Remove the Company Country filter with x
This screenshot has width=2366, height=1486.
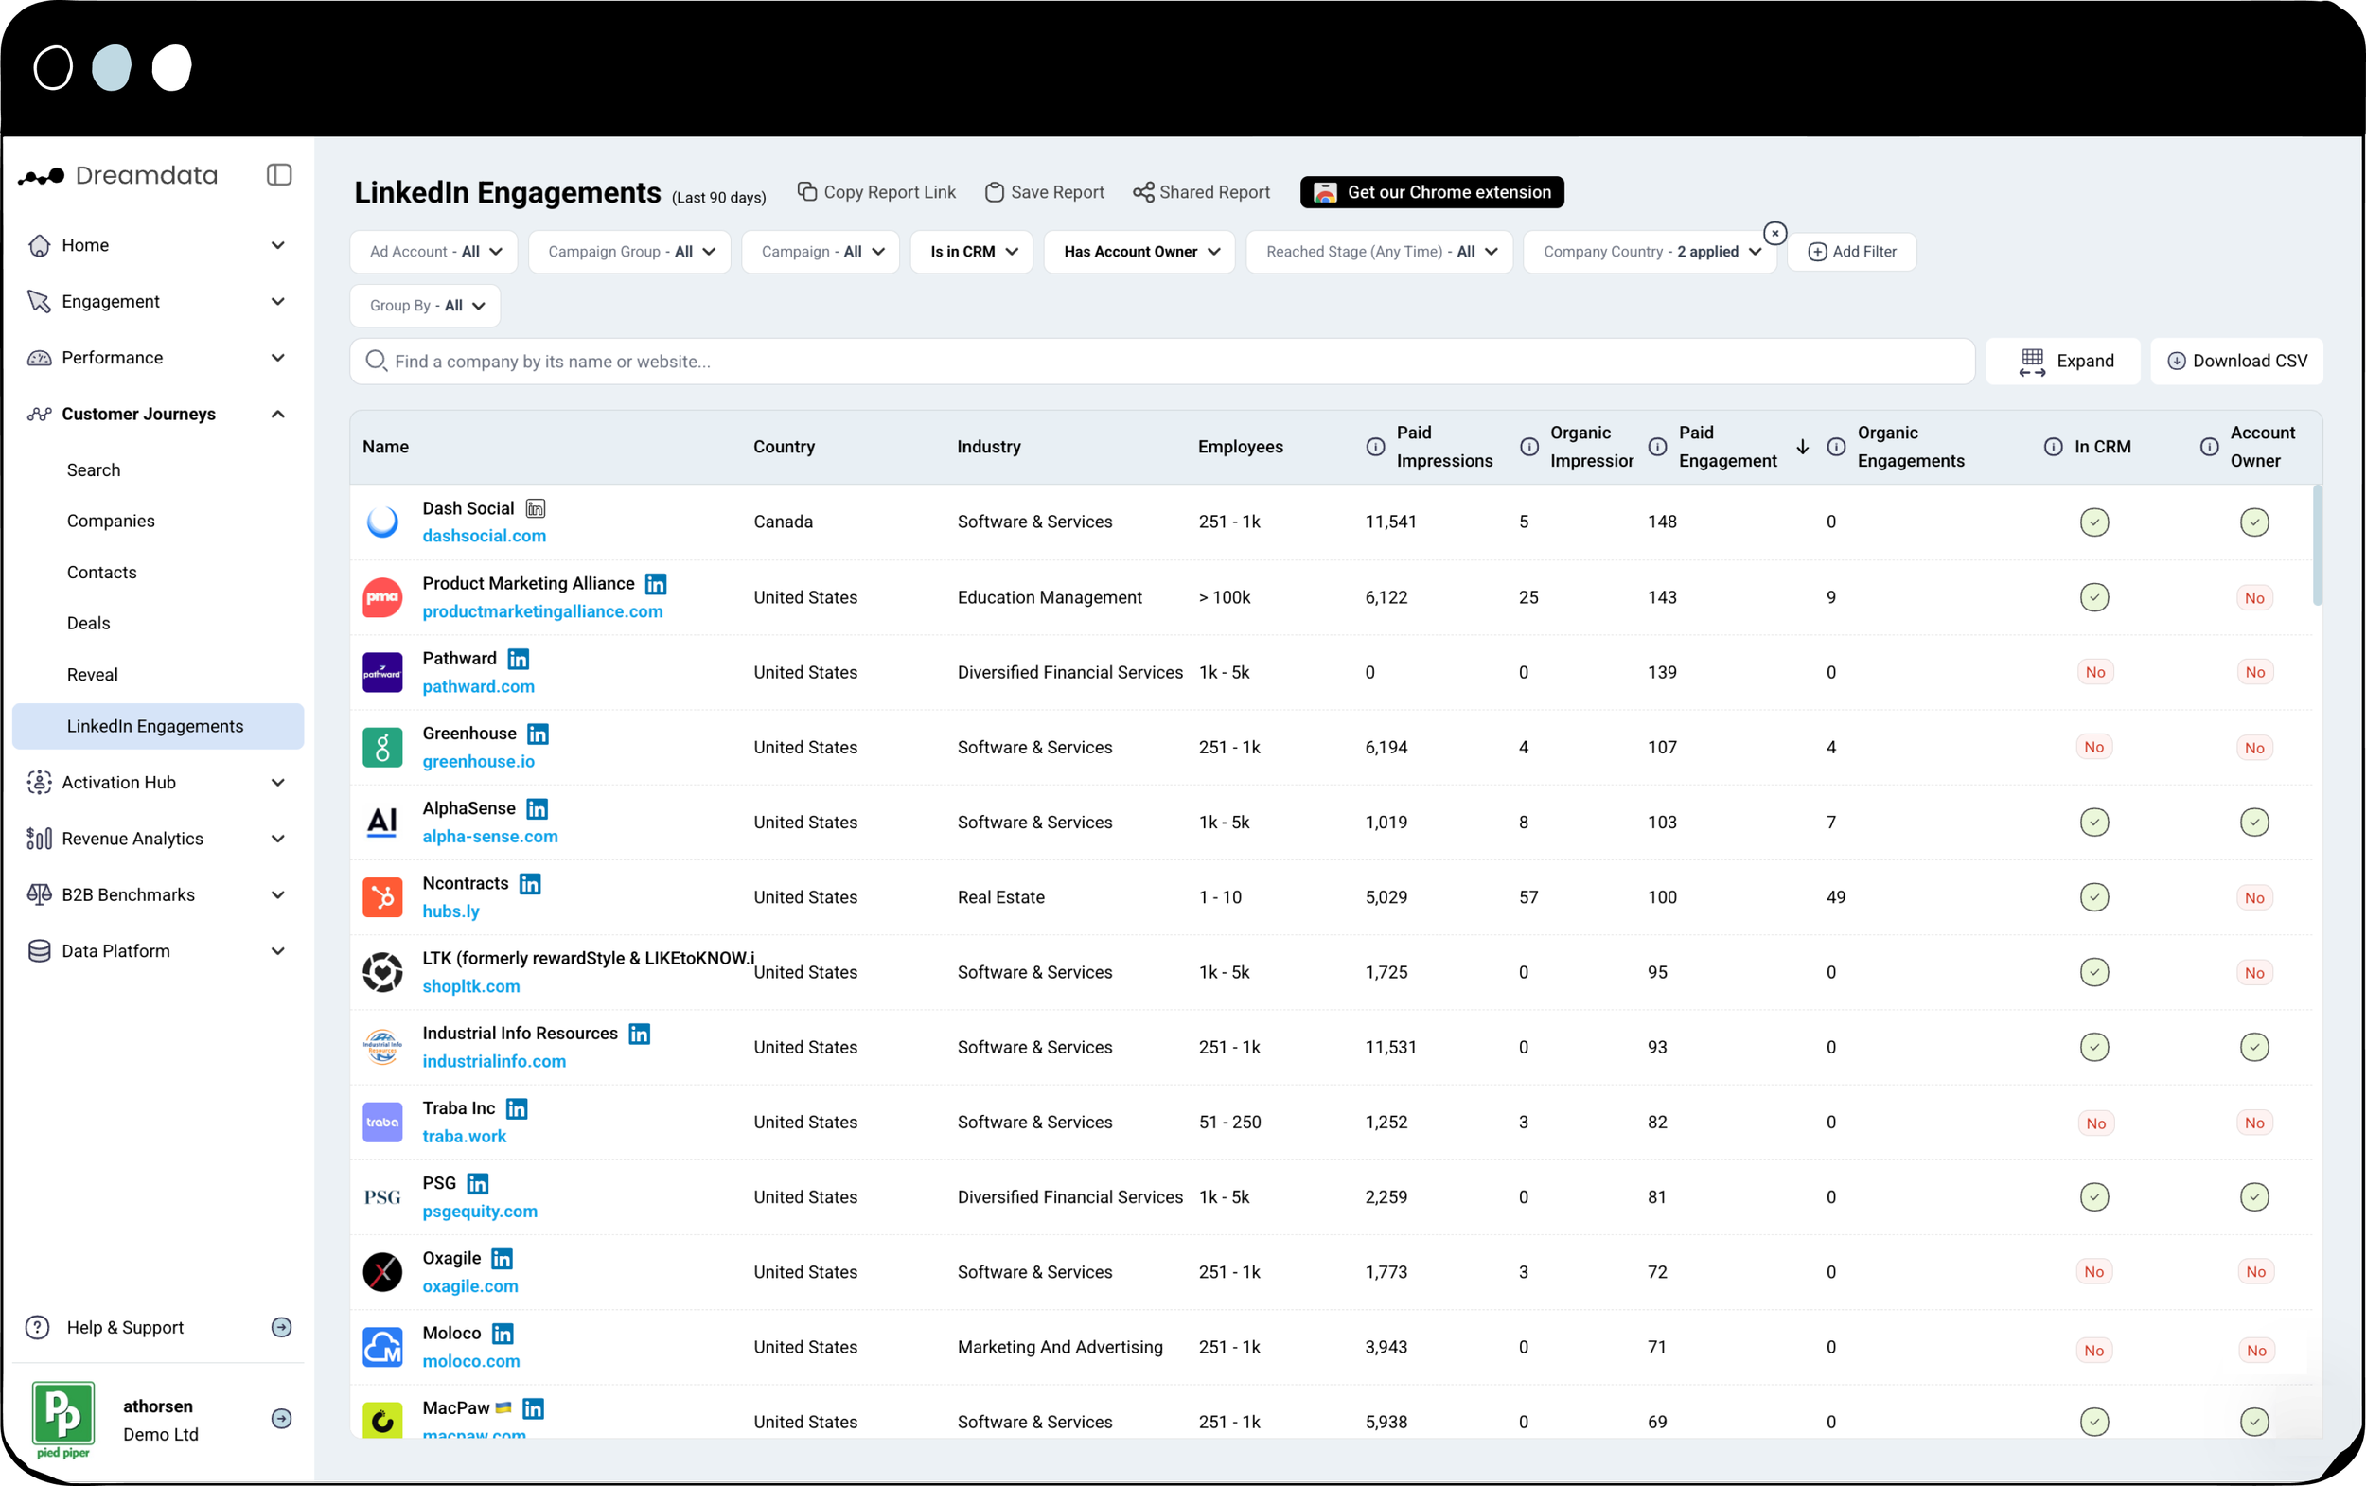(1774, 233)
